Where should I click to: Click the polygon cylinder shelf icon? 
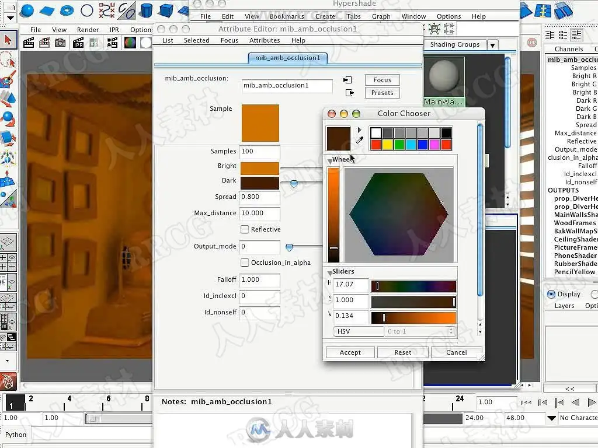pyautogui.click(x=146, y=10)
